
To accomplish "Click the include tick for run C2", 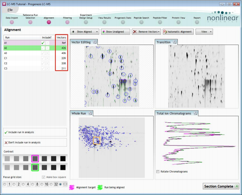I will [x=43, y=63].
